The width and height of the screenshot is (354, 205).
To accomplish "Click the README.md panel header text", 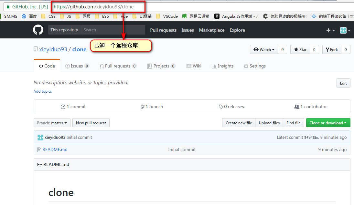I will click(x=56, y=164).
